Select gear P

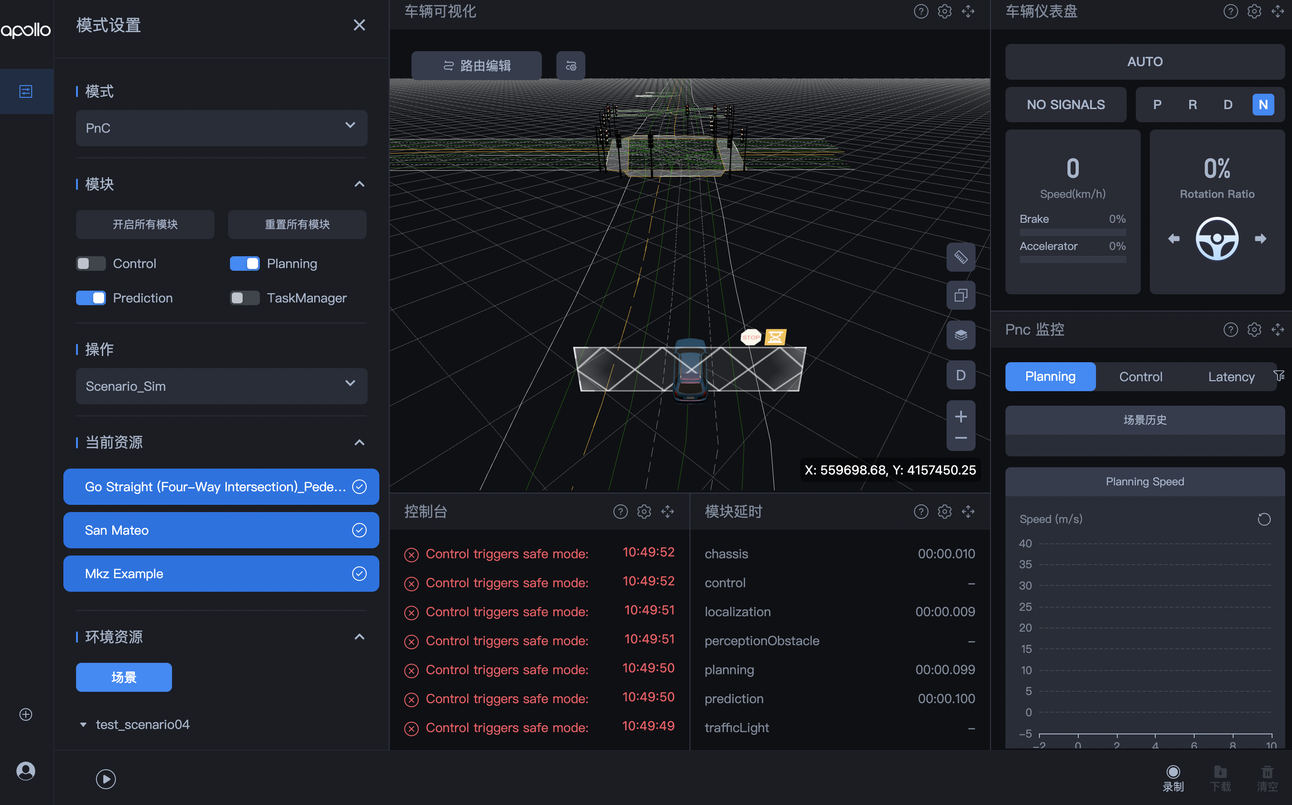point(1157,104)
